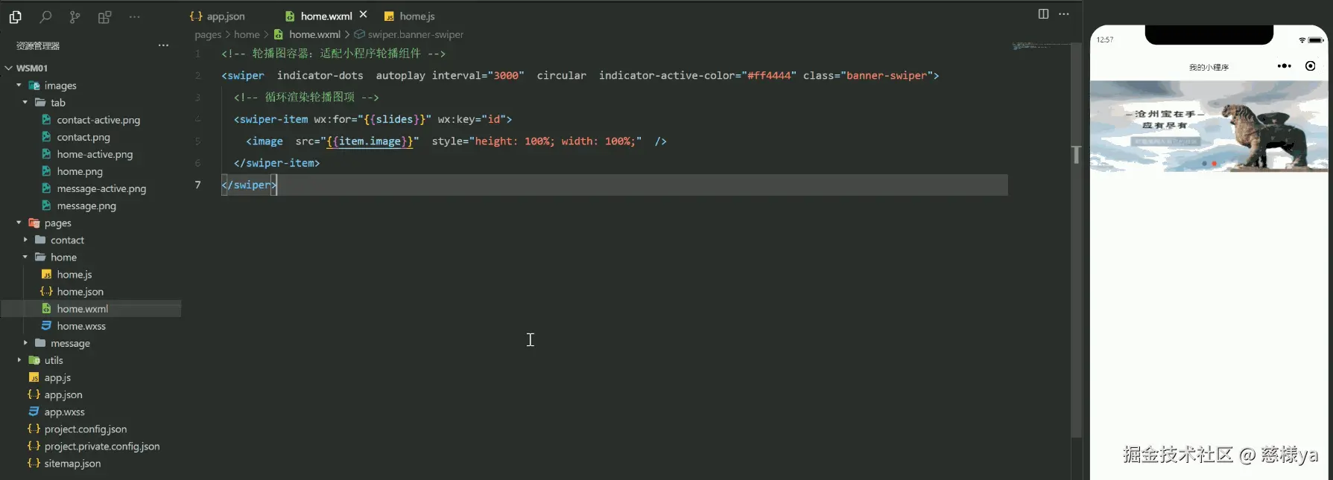Collapse the home folder arrow

pos(25,257)
